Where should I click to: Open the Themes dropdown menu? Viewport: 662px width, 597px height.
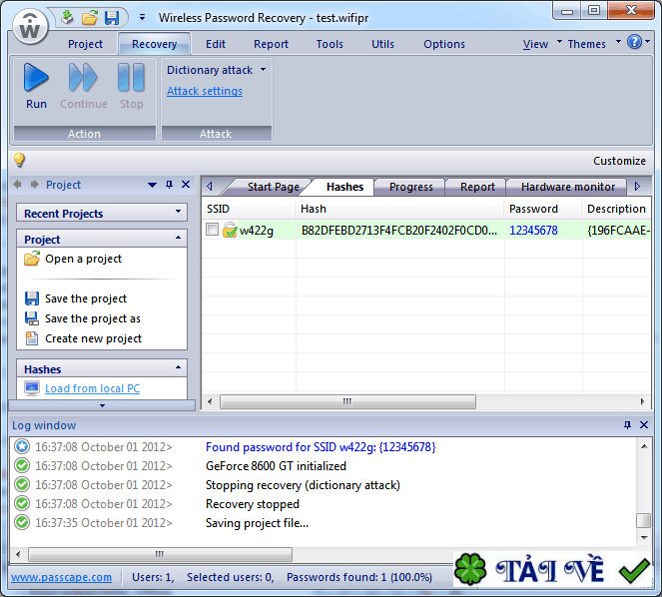tap(593, 44)
